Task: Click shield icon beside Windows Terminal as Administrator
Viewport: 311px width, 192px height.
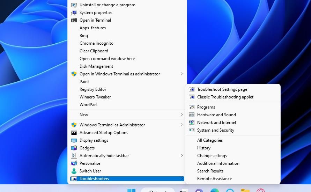Action: [x=74, y=125]
